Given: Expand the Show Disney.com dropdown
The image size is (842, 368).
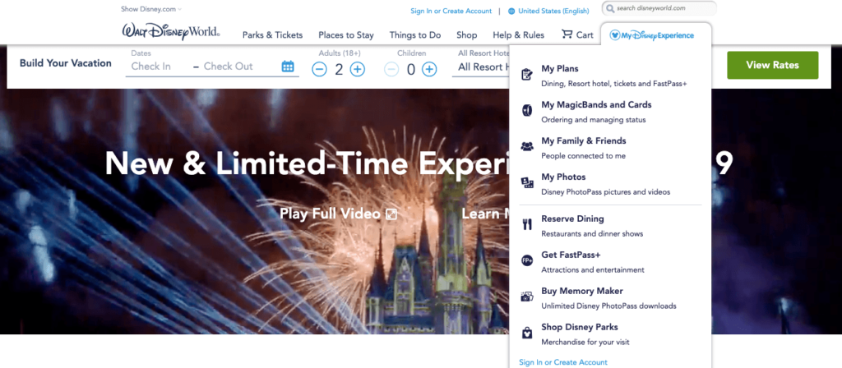Looking at the screenshot, I should 151,9.
